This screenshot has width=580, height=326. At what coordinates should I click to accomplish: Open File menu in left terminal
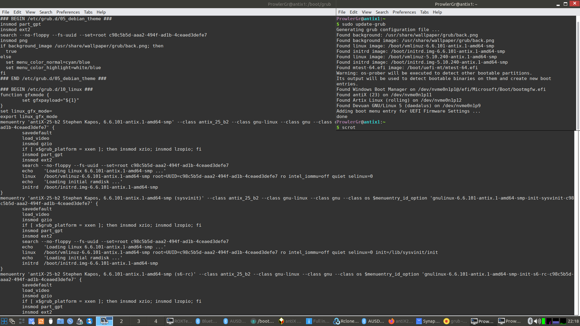5,12
